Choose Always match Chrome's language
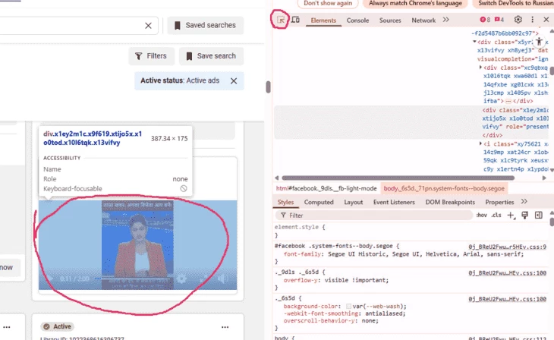Image resolution: width=554 pixels, height=340 pixels. pyautogui.click(x=416, y=3)
